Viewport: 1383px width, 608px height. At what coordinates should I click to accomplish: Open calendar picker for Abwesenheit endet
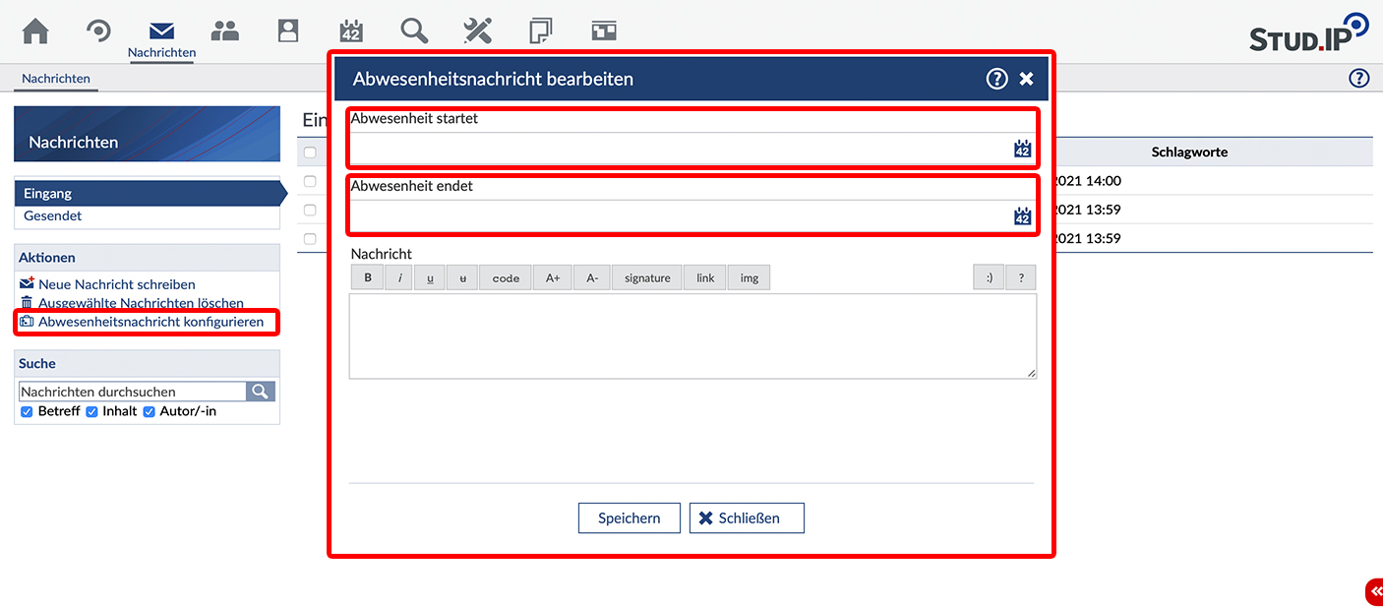point(1022,216)
